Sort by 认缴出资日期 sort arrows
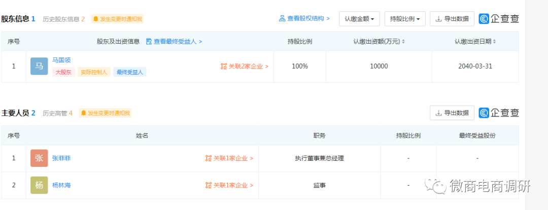Image resolution: width=548 pixels, height=210 pixels. [x=494, y=42]
